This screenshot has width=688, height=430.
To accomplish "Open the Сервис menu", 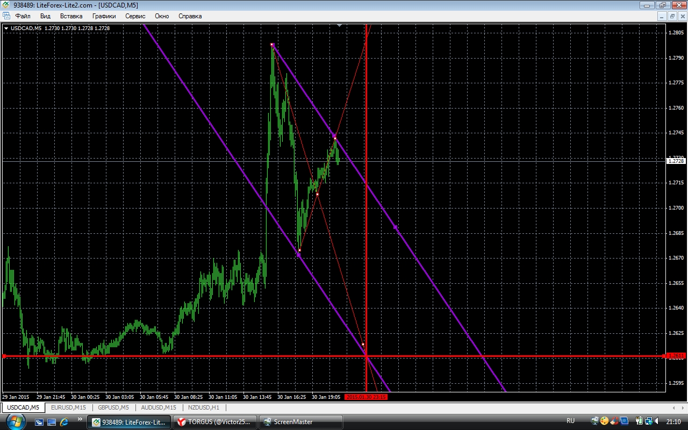I will click(135, 16).
